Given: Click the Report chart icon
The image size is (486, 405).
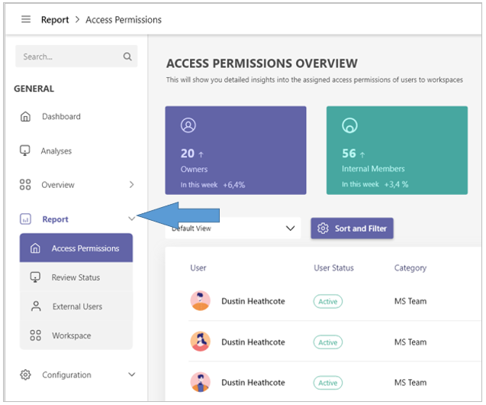Looking at the screenshot, I should point(25,219).
